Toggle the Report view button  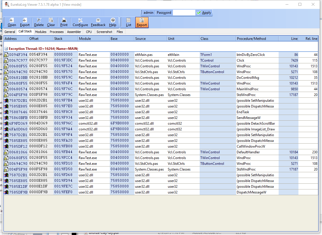(142, 22)
